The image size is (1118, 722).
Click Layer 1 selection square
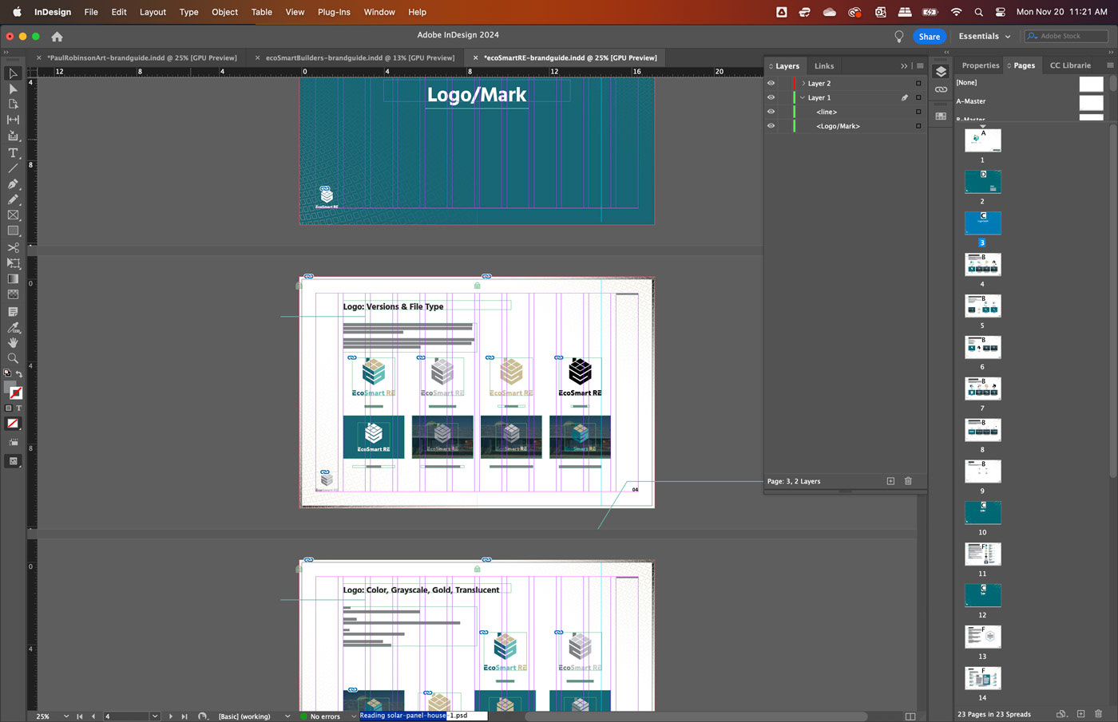(x=918, y=97)
